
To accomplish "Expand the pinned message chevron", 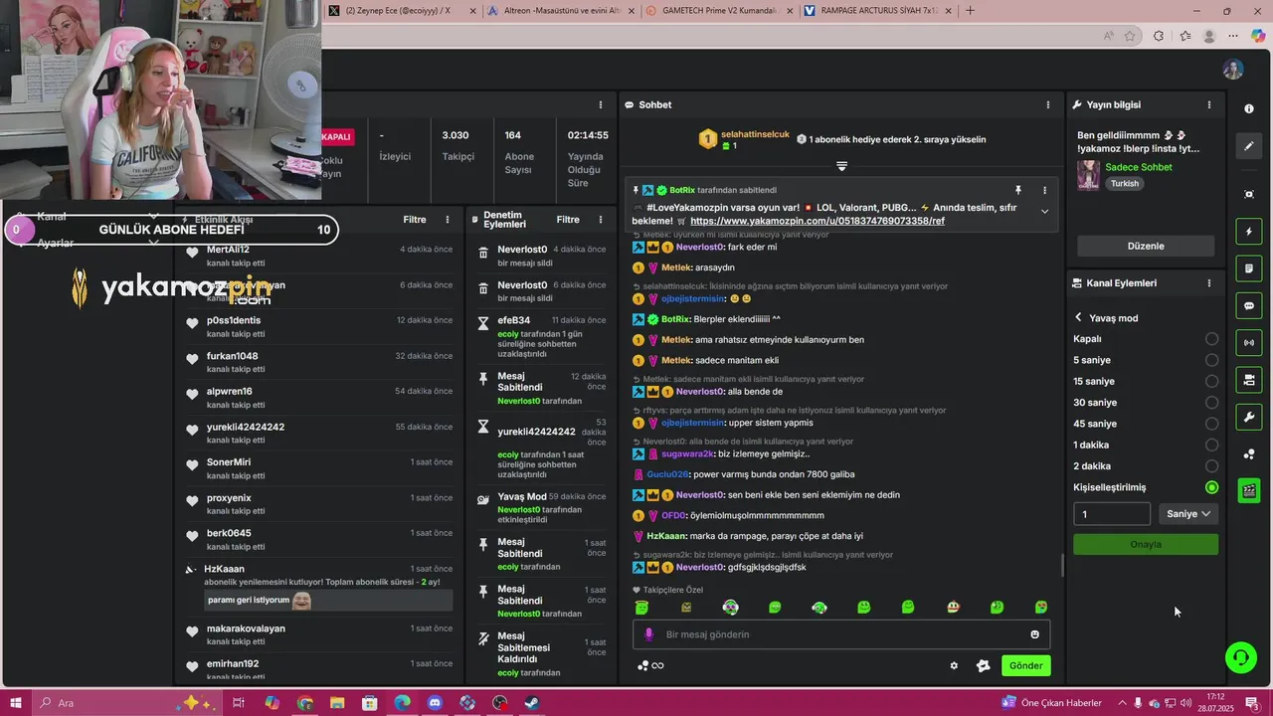I will 1044,211.
